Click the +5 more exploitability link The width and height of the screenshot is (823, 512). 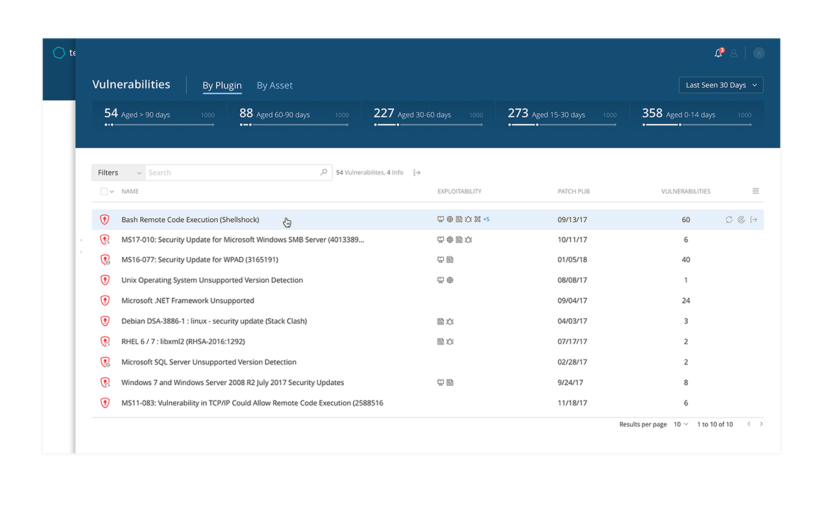[486, 219]
